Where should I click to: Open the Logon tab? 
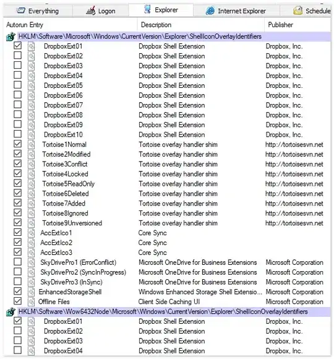point(101,11)
